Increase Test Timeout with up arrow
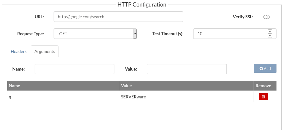 (x=270, y=31)
